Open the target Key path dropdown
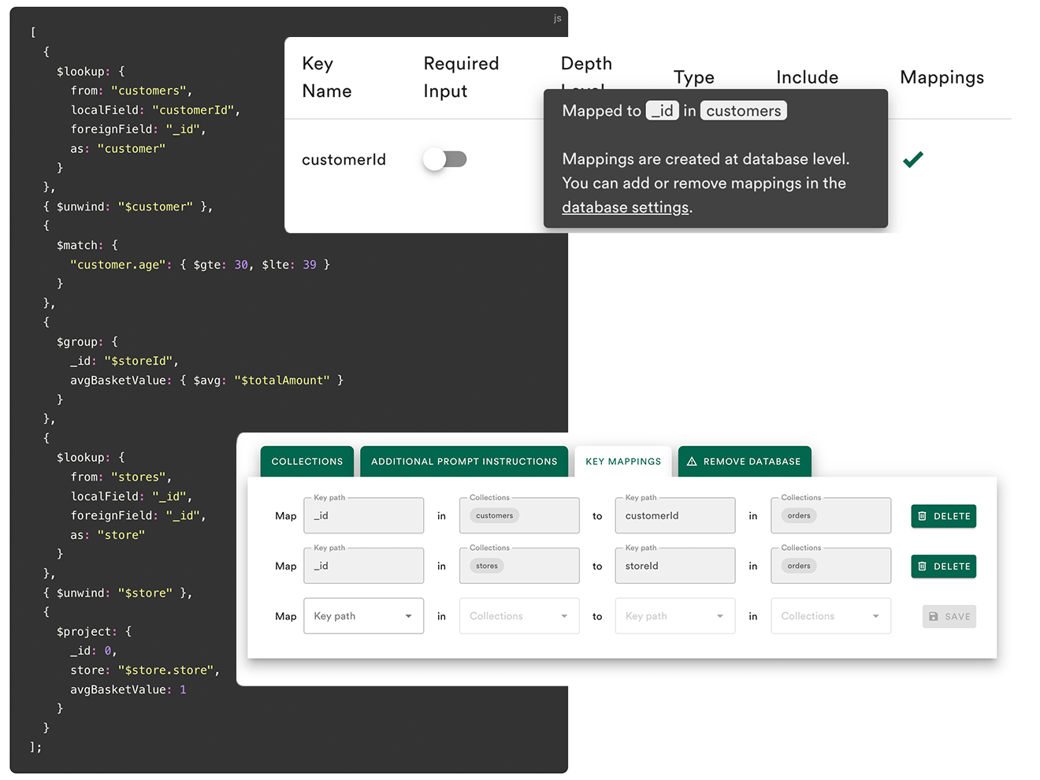 pyautogui.click(x=674, y=616)
